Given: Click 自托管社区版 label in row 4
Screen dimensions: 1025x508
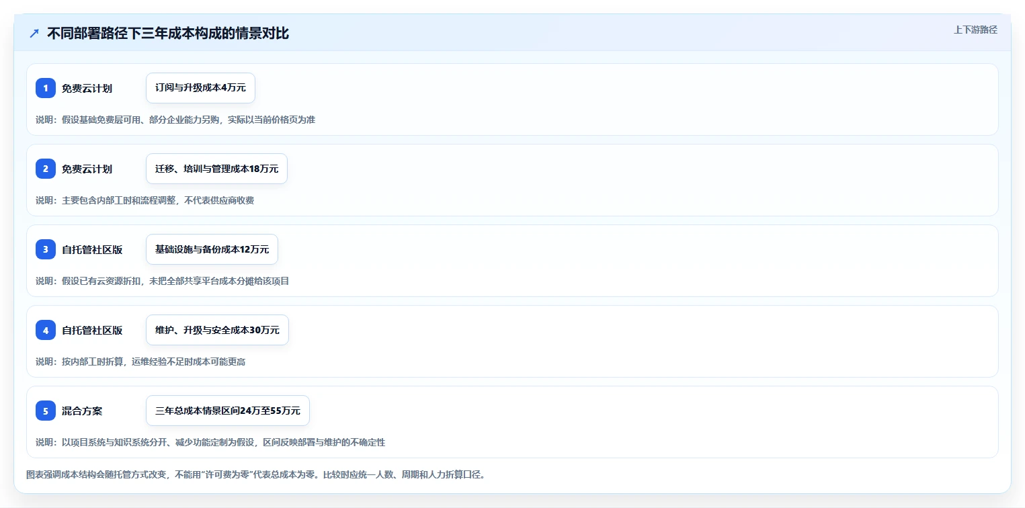Looking at the screenshot, I should click(92, 330).
